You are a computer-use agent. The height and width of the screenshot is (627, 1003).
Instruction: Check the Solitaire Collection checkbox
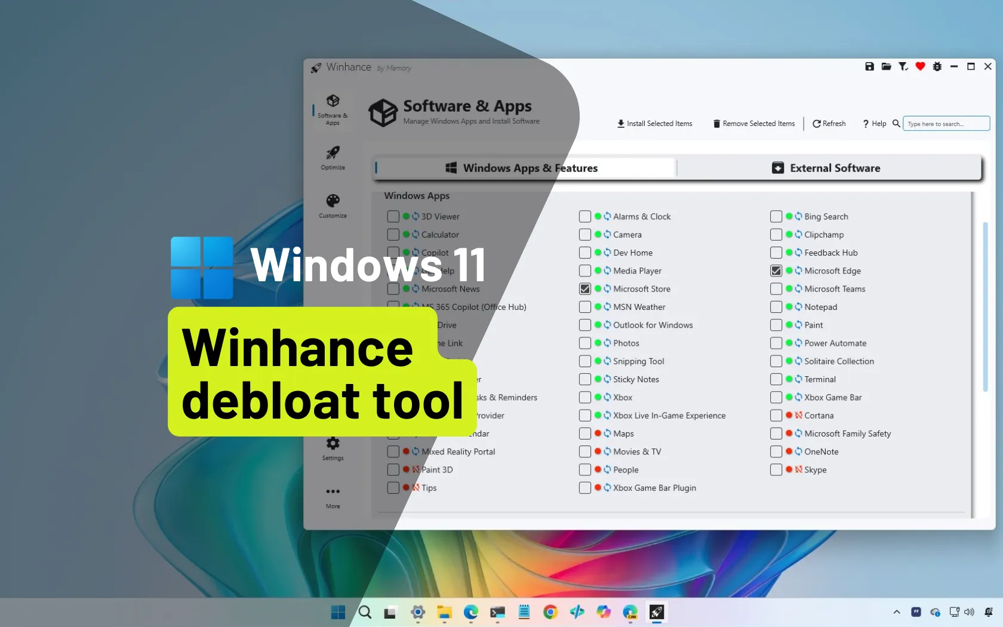pyautogui.click(x=776, y=361)
